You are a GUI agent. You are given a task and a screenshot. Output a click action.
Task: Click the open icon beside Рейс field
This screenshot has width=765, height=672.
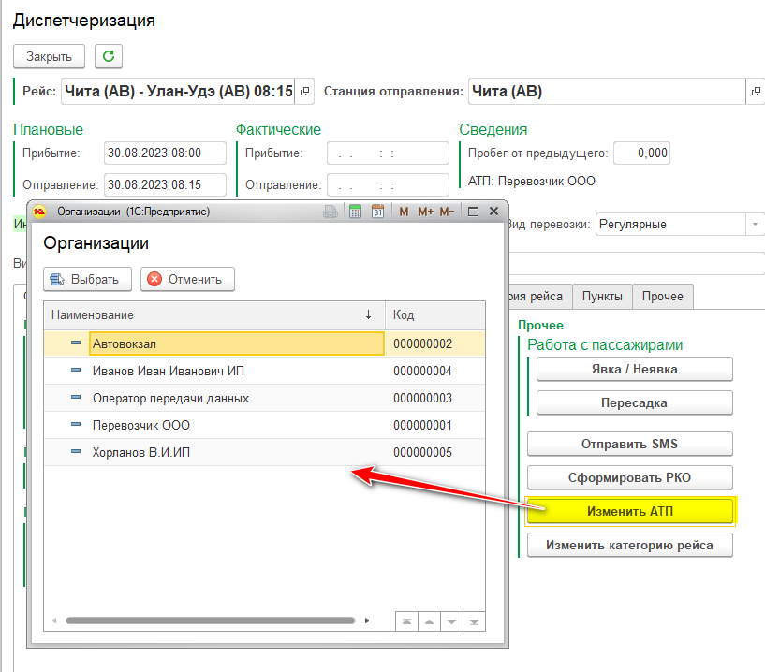click(x=305, y=92)
